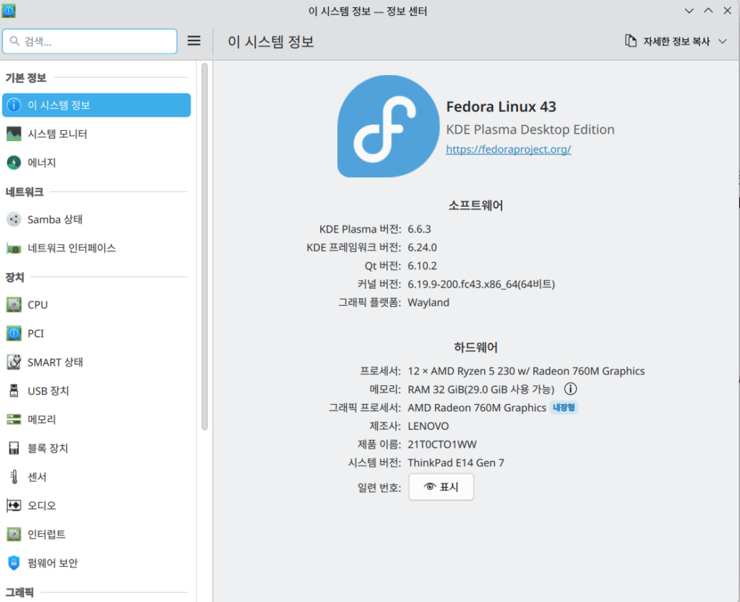Open the fedoraproject.org link

click(508, 149)
